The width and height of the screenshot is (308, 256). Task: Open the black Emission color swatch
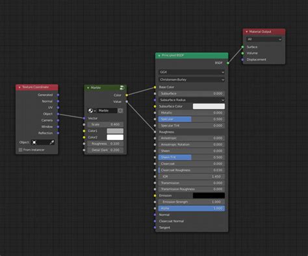pos(209,196)
